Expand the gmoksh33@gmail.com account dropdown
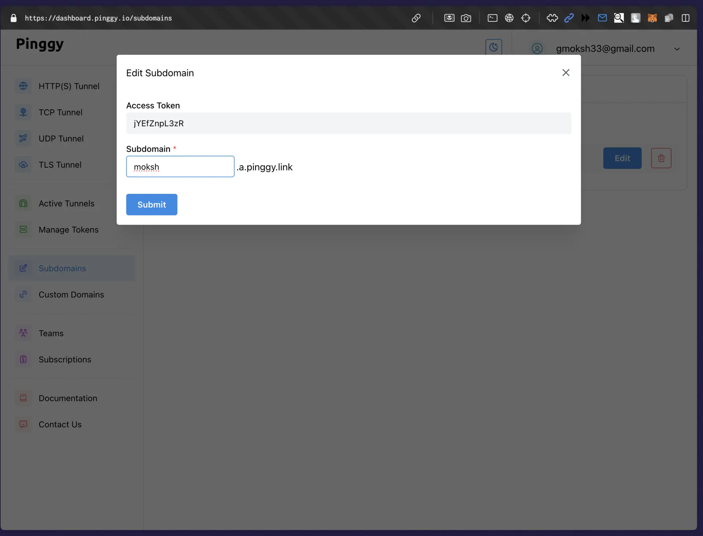This screenshot has width=703, height=536. coord(677,49)
